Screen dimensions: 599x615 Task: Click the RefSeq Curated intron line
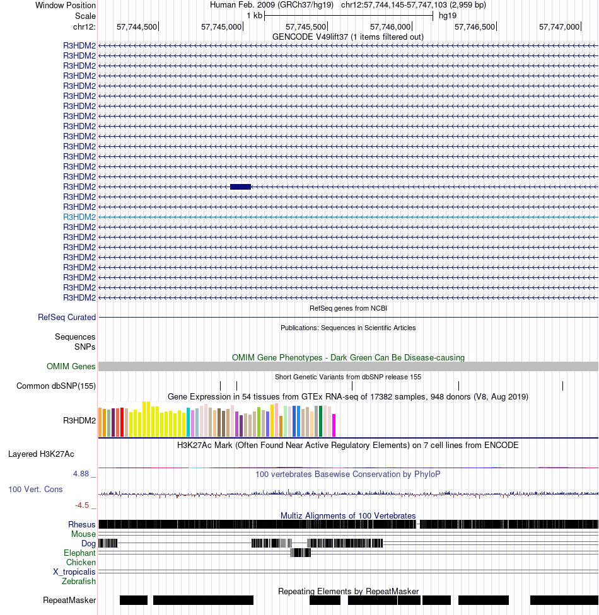coord(348,318)
